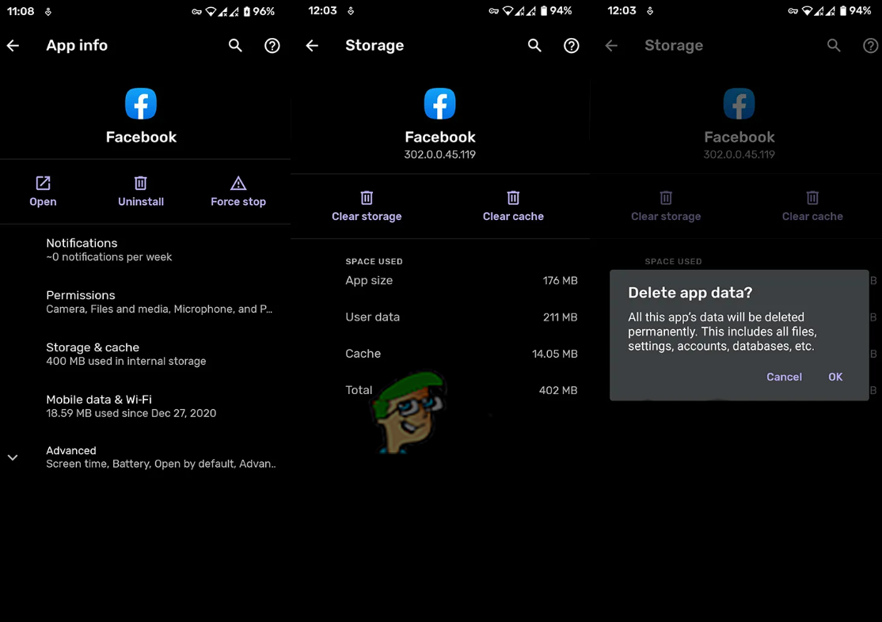Open the Facebook app via Open button

pyautogui.click(x=43, y=192)
